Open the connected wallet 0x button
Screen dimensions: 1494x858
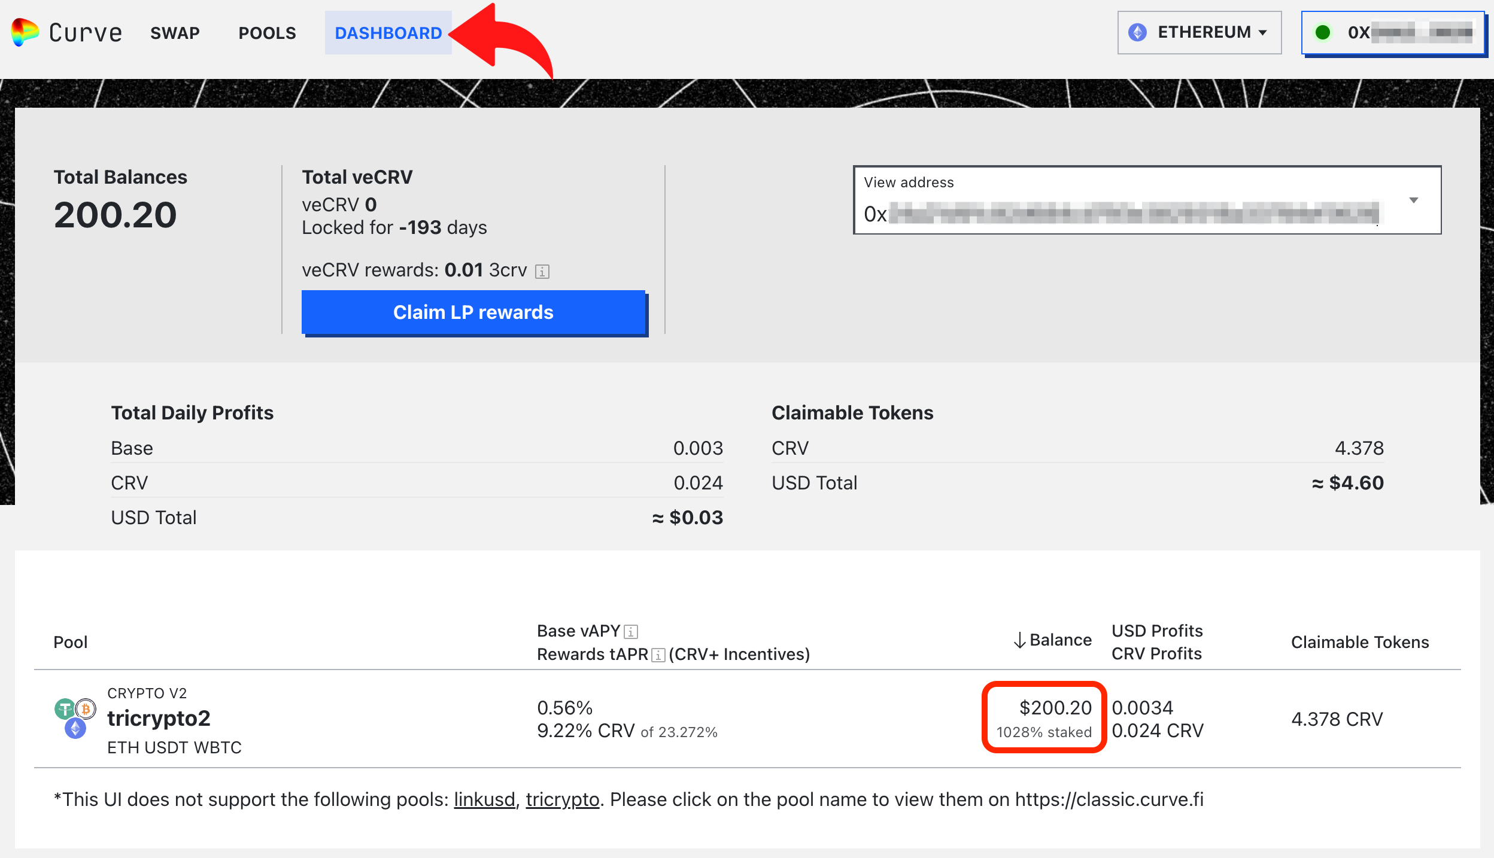pos(1393,32)
